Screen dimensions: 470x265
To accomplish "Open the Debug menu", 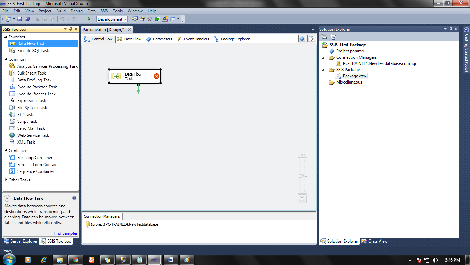I will [76, 11].
